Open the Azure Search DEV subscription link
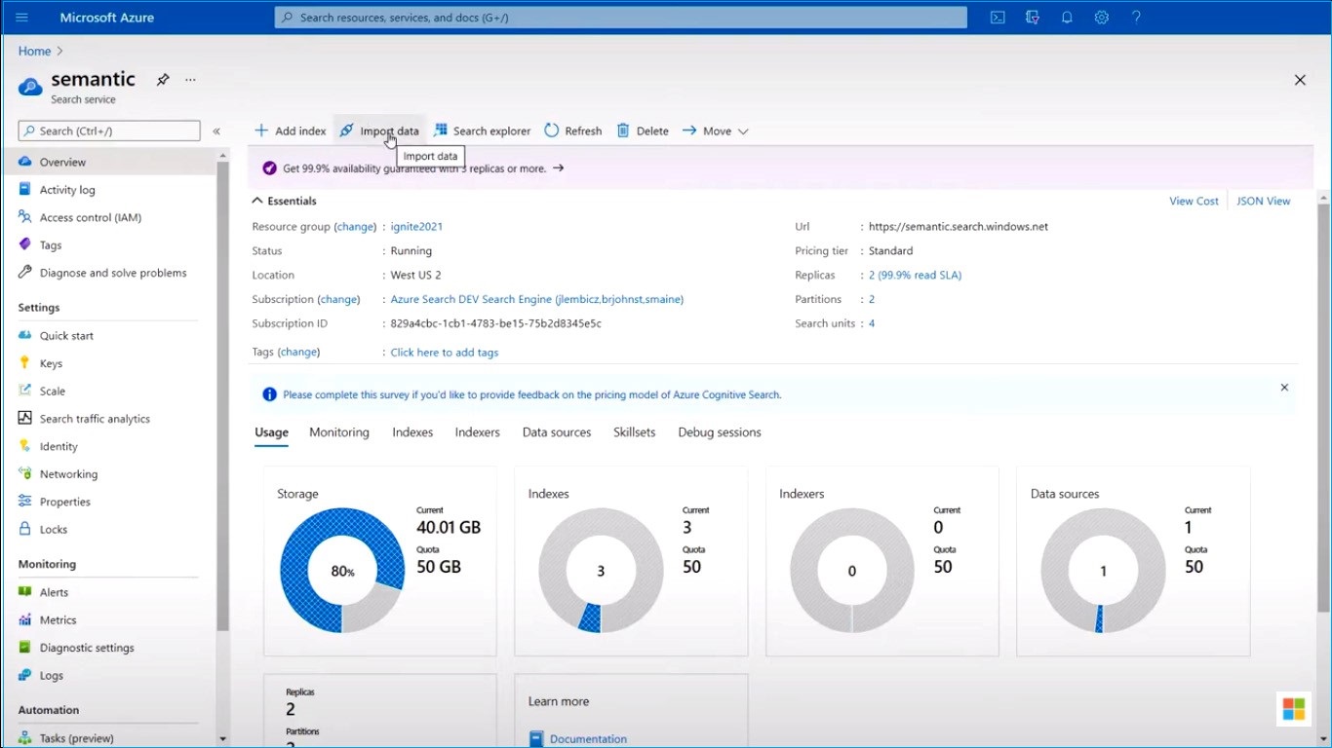 (537, 299)
